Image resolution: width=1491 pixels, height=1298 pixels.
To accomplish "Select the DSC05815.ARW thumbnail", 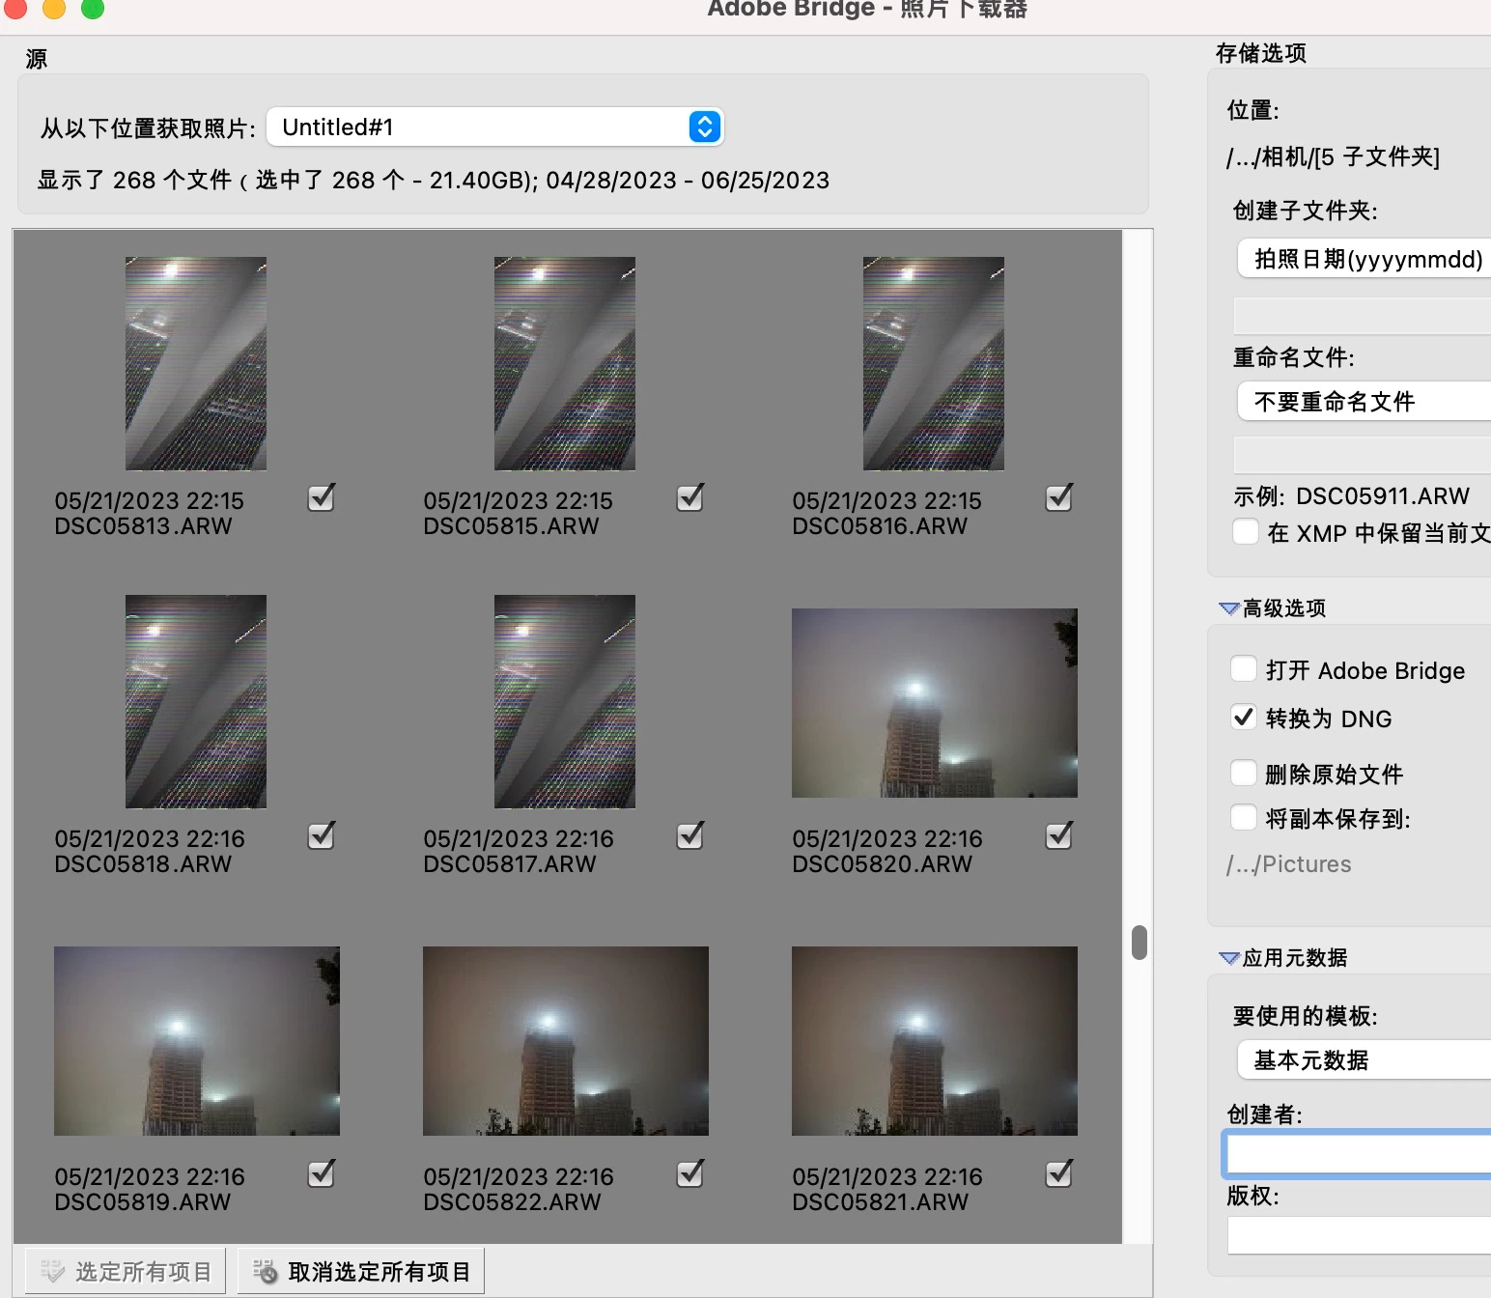I will point(565,363).
